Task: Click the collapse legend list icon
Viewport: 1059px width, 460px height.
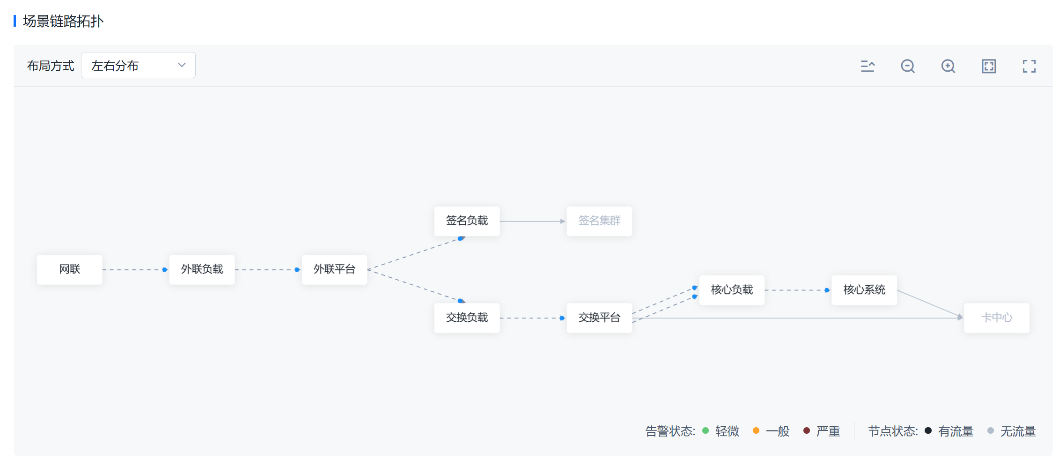Action: [x=867, y=66]
